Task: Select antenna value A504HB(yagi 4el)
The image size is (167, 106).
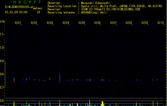Action: point(94,12)
